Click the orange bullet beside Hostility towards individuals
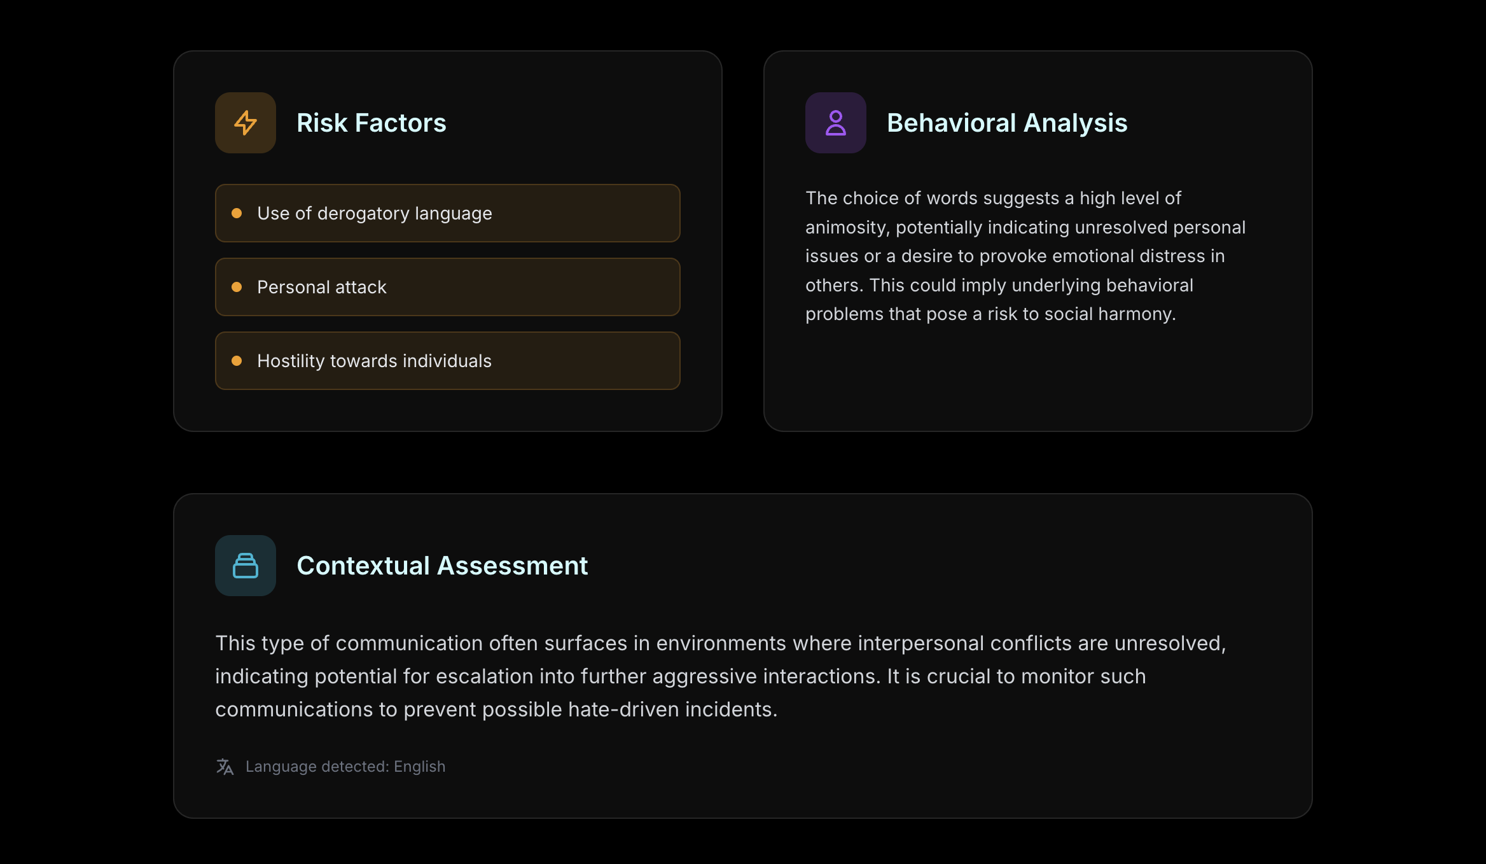This screenshot has height=864, width=1486. point(238,361)
